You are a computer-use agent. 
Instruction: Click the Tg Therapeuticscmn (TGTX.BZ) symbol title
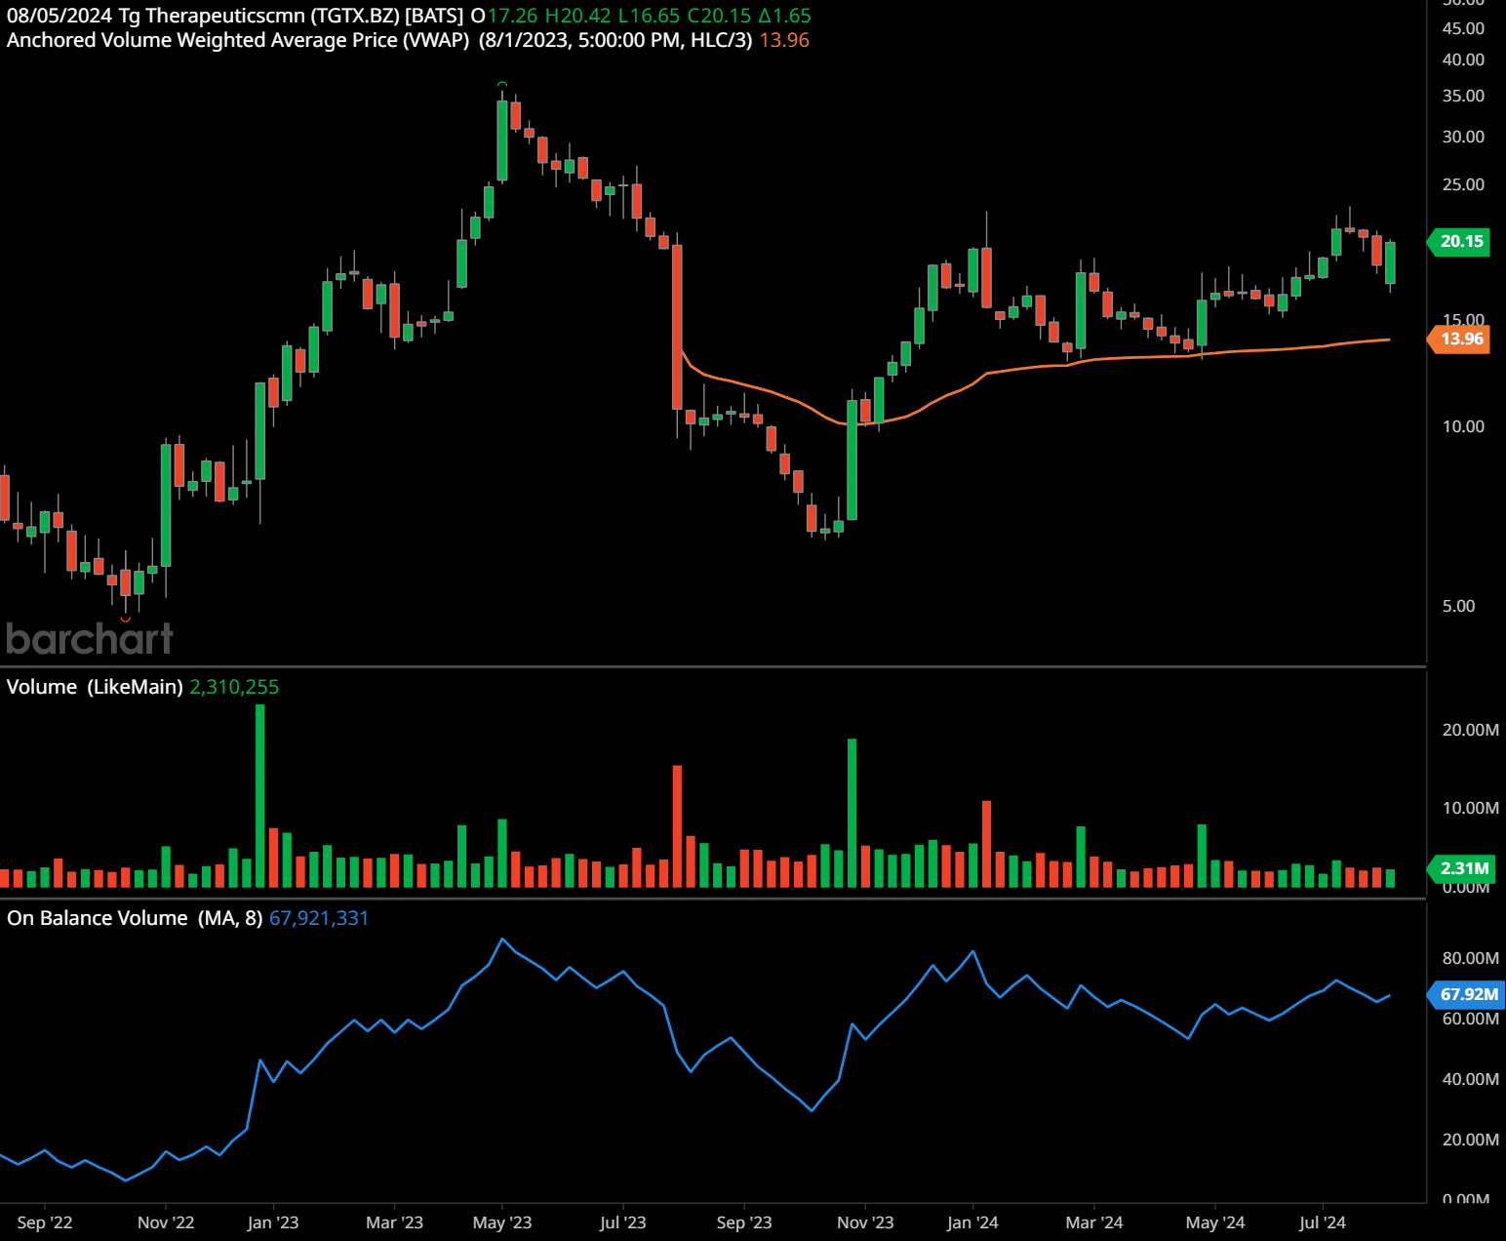pyautogui.click(x=258, y=16)
